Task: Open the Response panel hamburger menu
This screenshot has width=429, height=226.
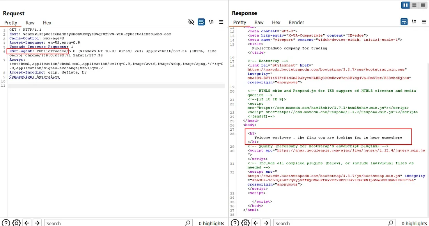Action: click(424, 21)
